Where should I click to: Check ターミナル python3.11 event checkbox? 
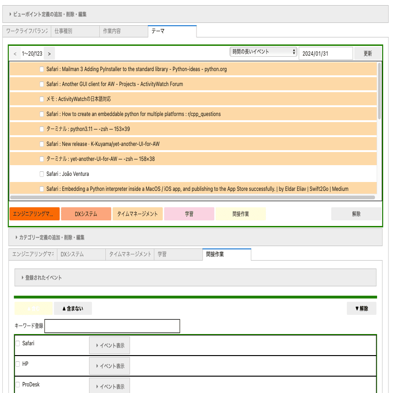point(42,129)
